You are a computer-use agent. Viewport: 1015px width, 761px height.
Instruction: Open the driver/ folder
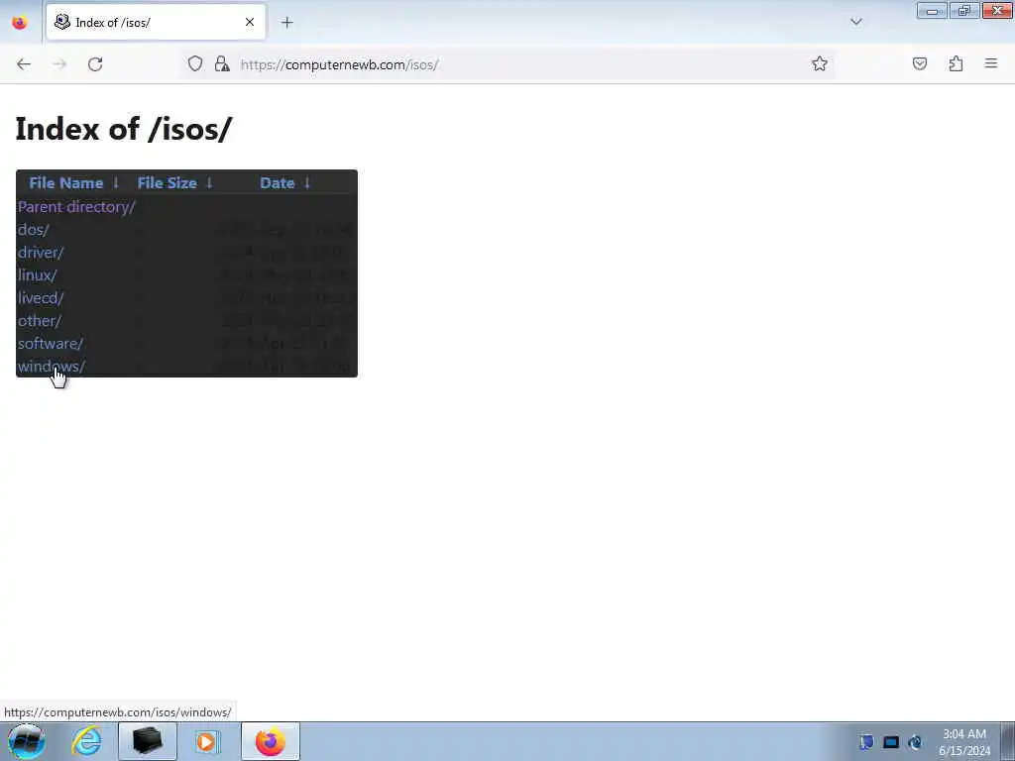[41, 253]
